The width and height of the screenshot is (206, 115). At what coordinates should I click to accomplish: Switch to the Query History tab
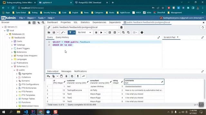62,37
